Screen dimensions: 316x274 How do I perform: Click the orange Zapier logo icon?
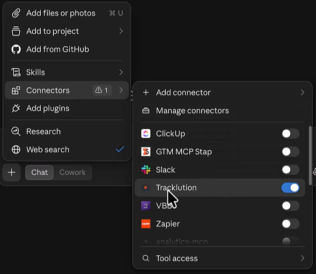[146, 224]
